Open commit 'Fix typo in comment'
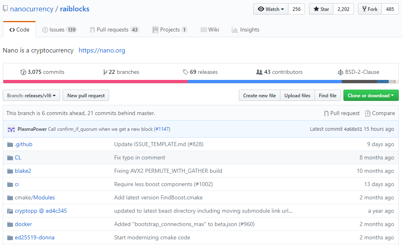 (x=140, y=158)
